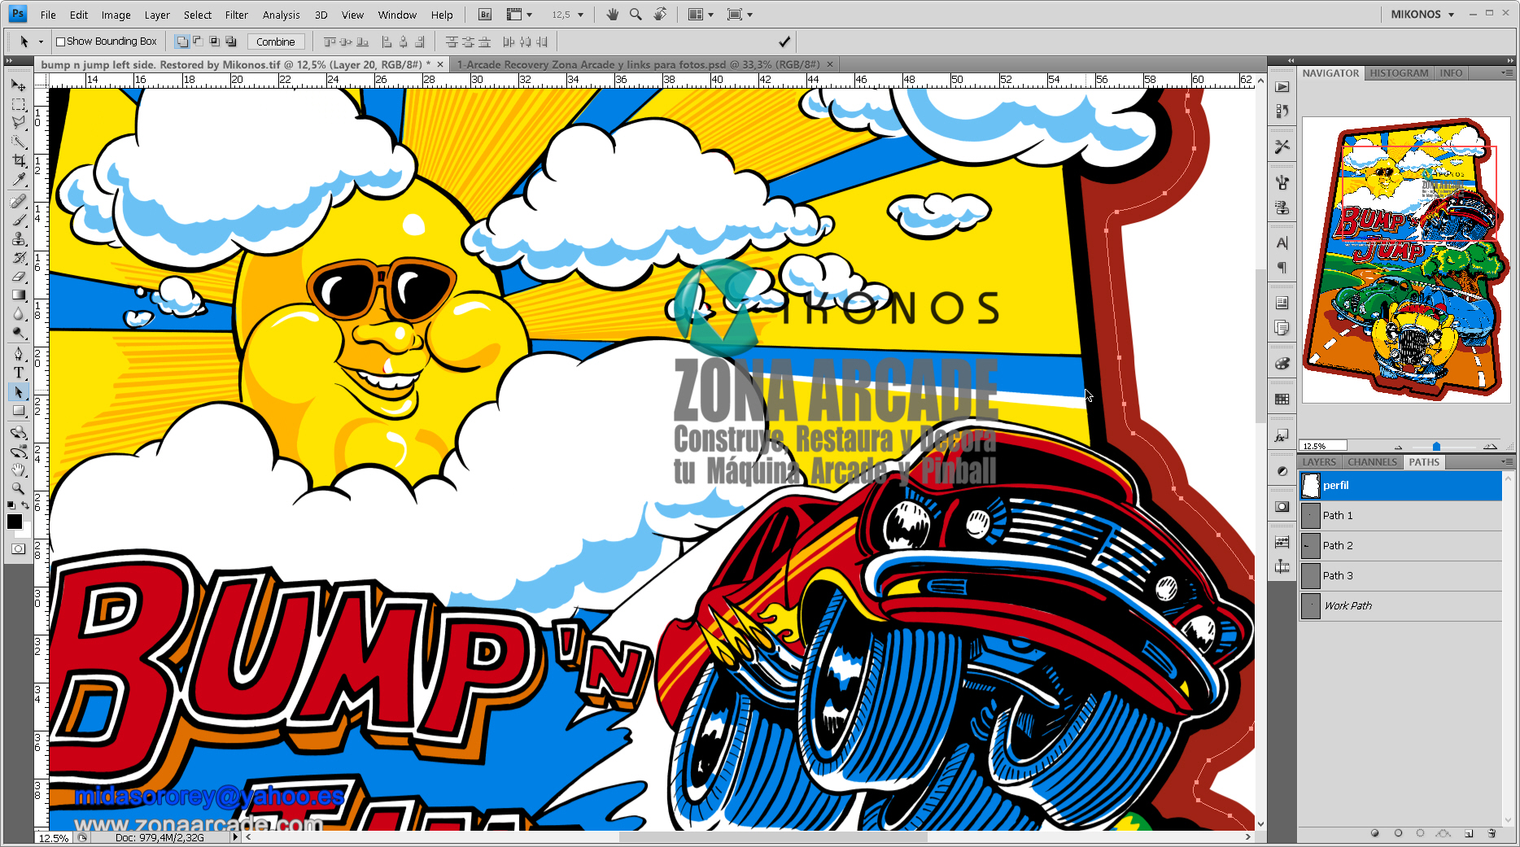Screen dimensions: 1520x847
Task: Select the Gradient tool
Action: click(18, 295)
